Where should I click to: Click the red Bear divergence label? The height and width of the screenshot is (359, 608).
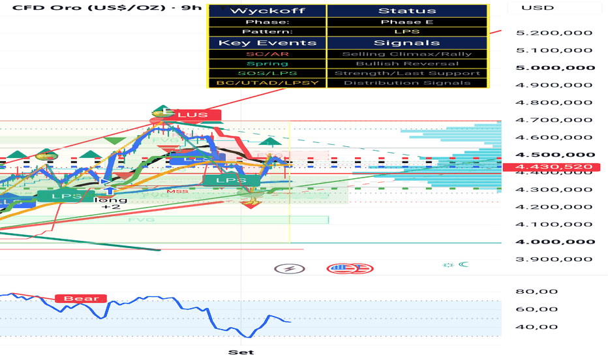coord(81,298)
